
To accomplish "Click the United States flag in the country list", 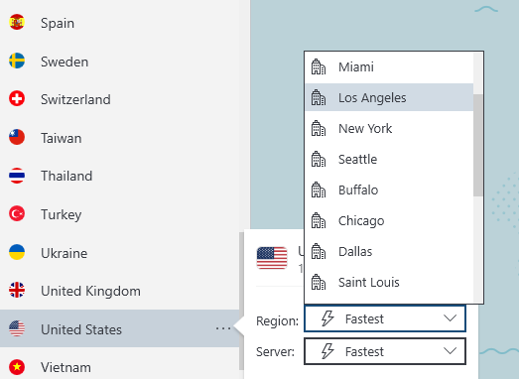I will (x=17, y=328).
